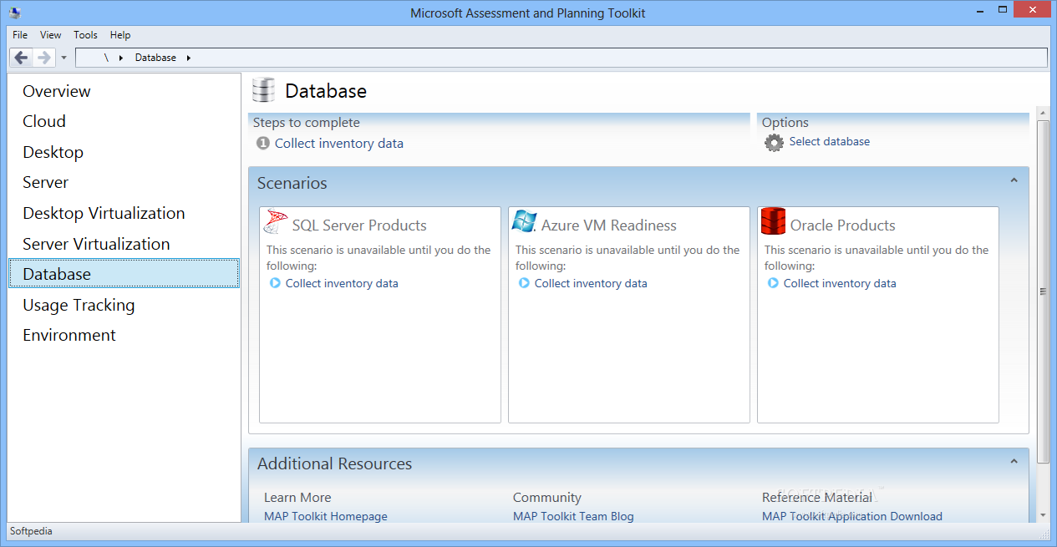This screenshot has width=1057, height=547.
Task: Open the File menu
Action: pyautogui.click(x=20, y=35)
